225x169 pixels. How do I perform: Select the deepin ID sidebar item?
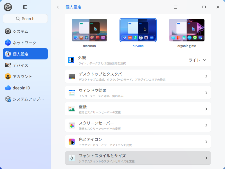[x=25, y=88]
